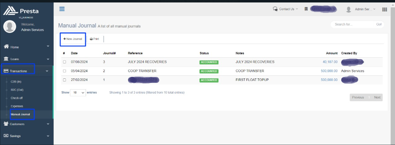Open the Show entries count dropdown
The width and height of the screenshot is (395, 145).
(x=78, y=93)
